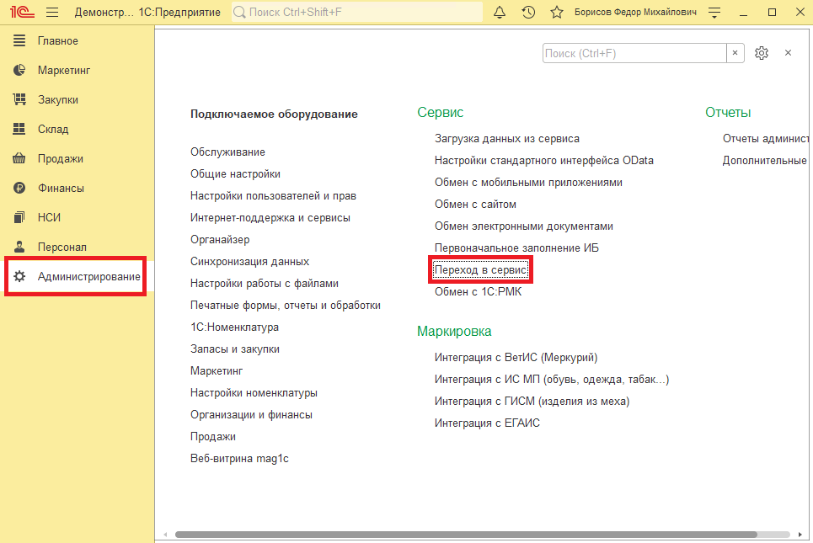
Task: Open Синхронизация данных
Action: [249, 262]
